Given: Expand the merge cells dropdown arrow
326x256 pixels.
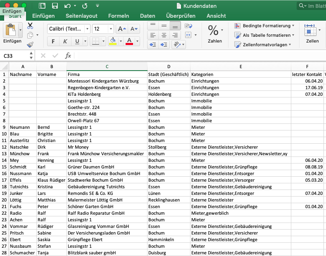Looking at the screenshot, I should tap(195, 35).
